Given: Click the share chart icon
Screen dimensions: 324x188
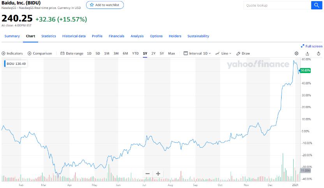Looking at the screenshot, I should click(x=308, y=54).
